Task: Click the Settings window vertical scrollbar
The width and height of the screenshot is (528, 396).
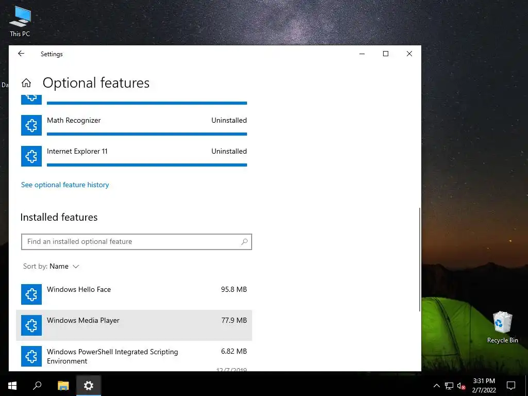Action: pos(419,259)
